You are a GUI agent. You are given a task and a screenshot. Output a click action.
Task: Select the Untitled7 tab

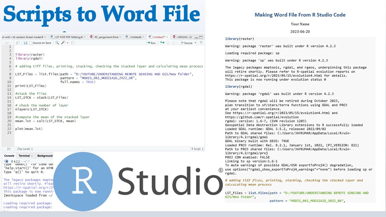(x=159, y=37)
